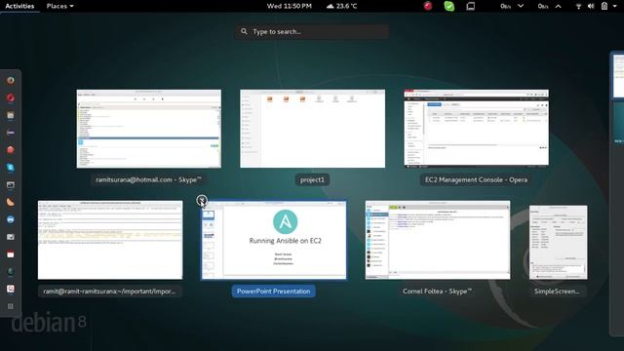Click the 'SimpleScreen...' window label
The width and height of the screenshot is (624, 351).
pos(558,292)
